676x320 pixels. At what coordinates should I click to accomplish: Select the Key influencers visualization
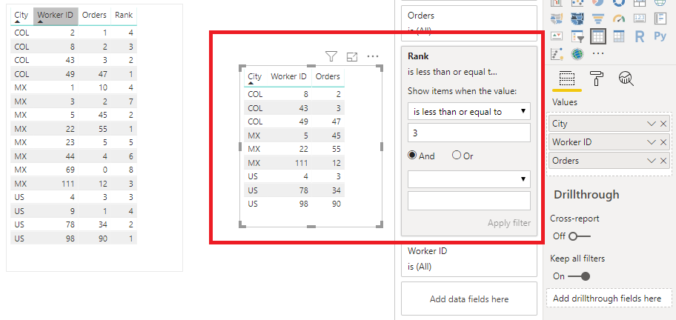[557, 54]
